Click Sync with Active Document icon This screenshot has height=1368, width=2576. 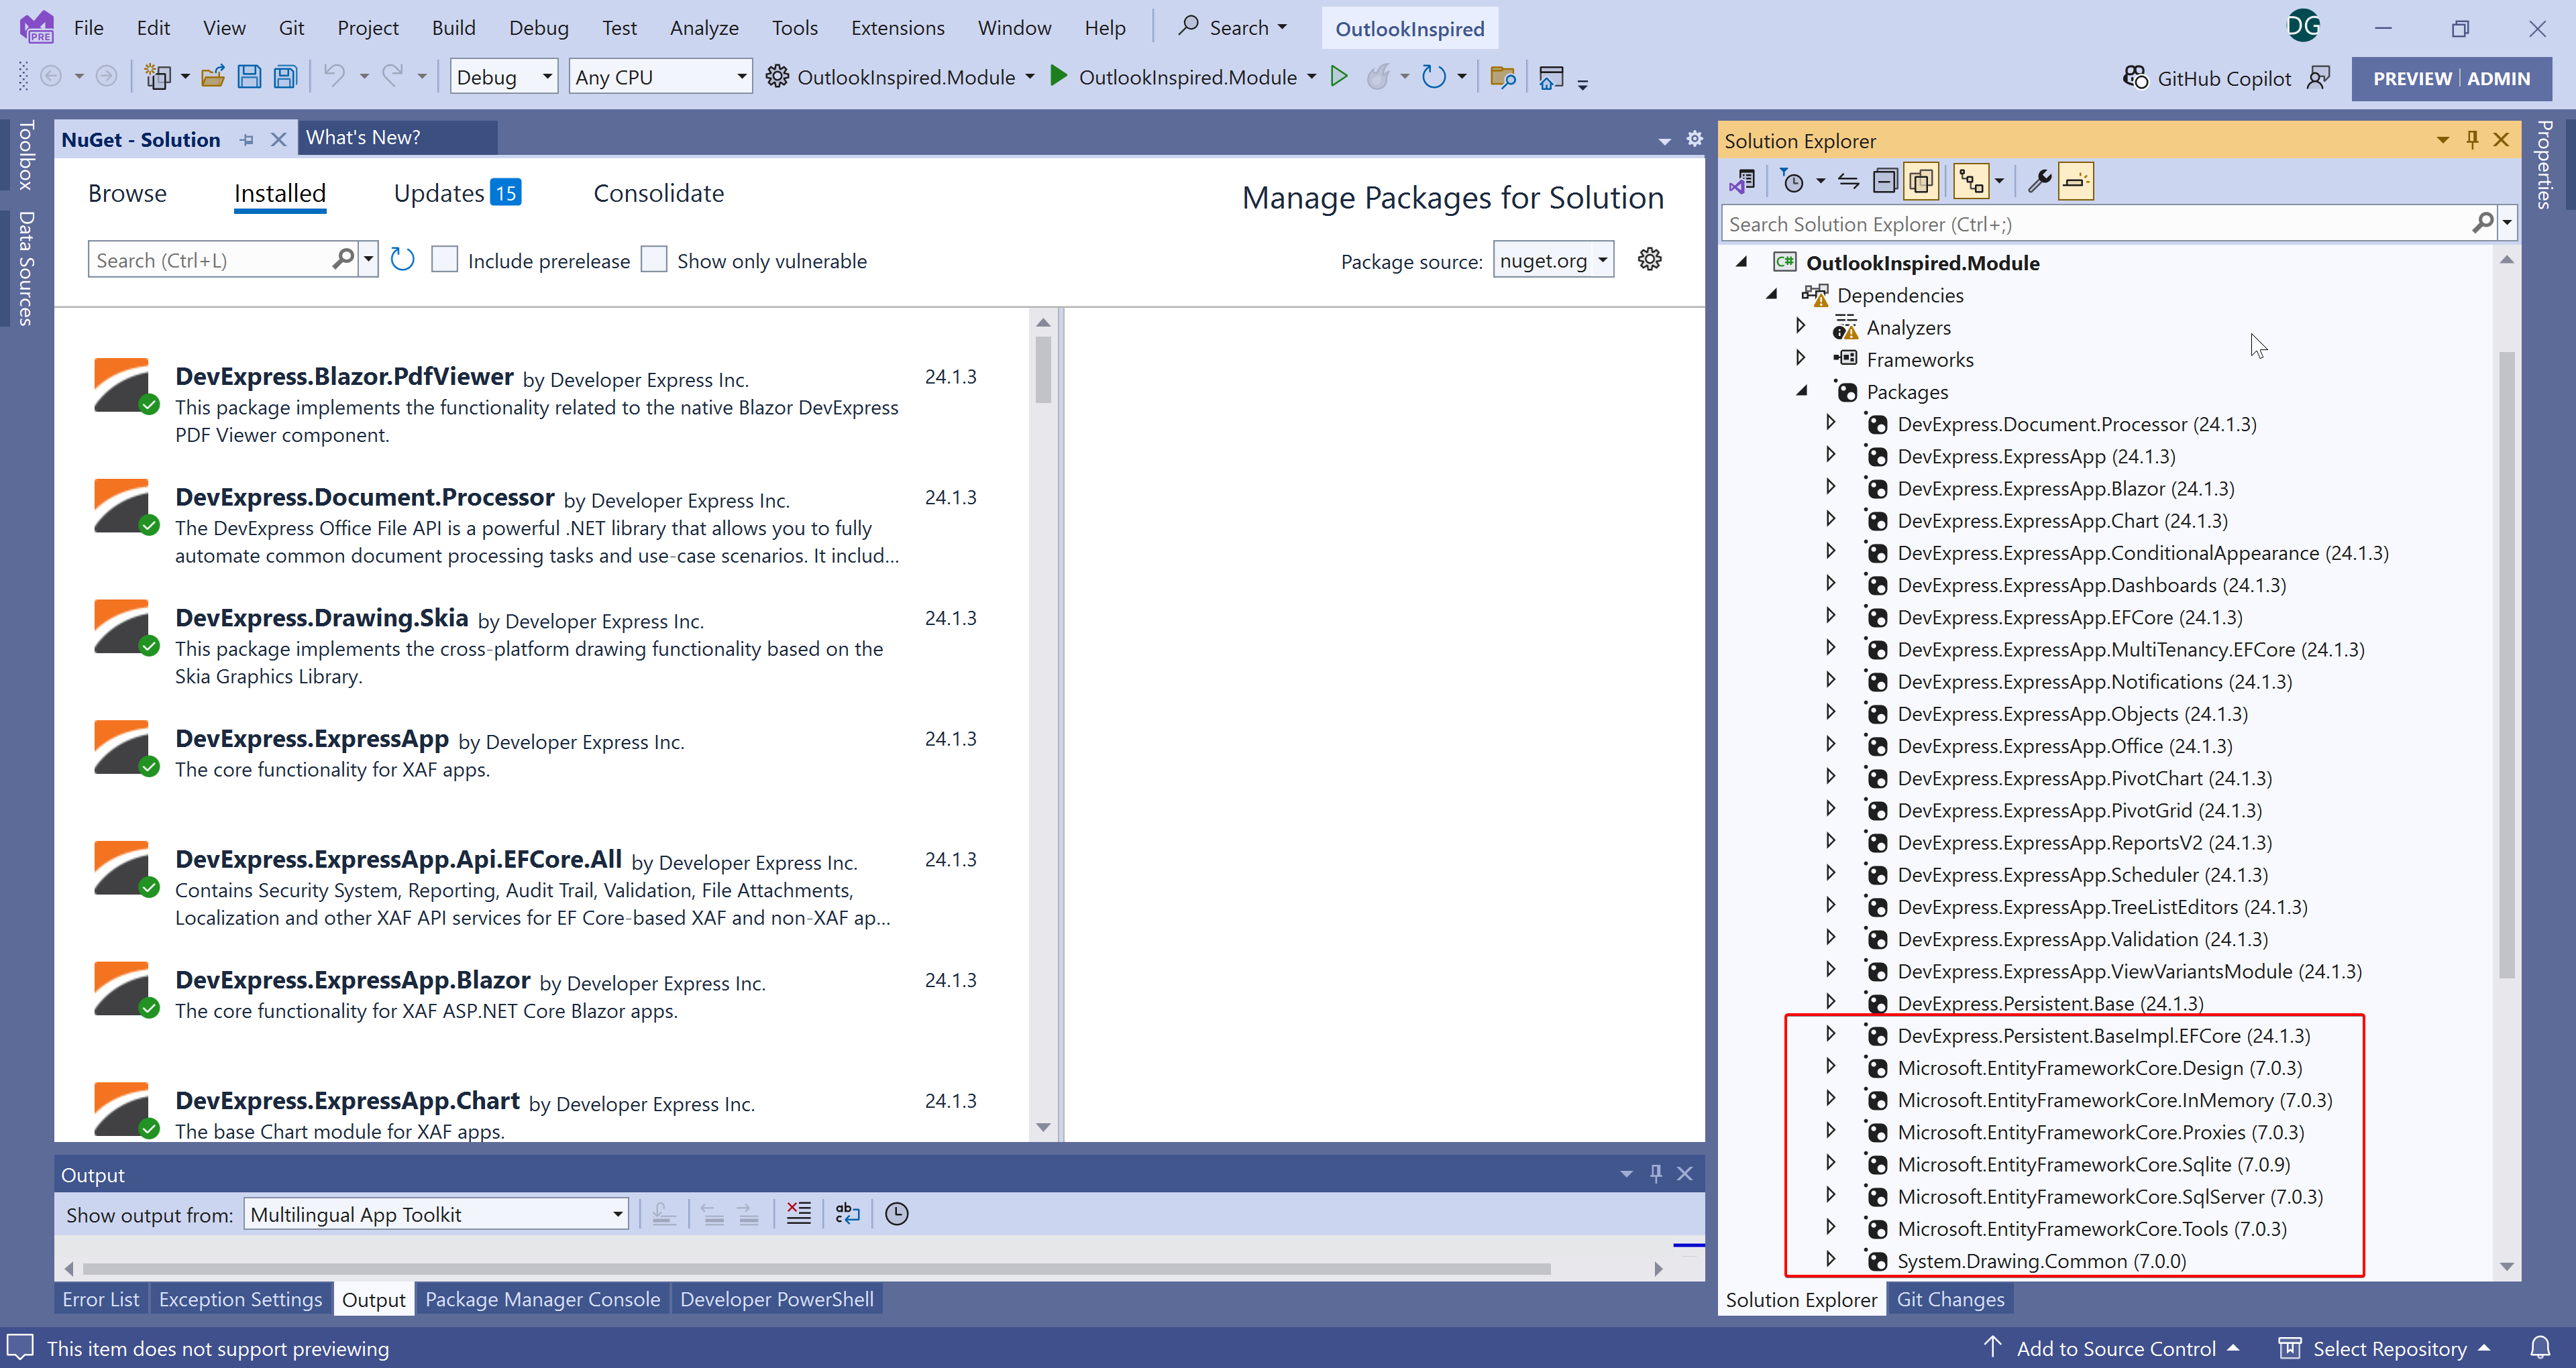[x=1848, y=181]
